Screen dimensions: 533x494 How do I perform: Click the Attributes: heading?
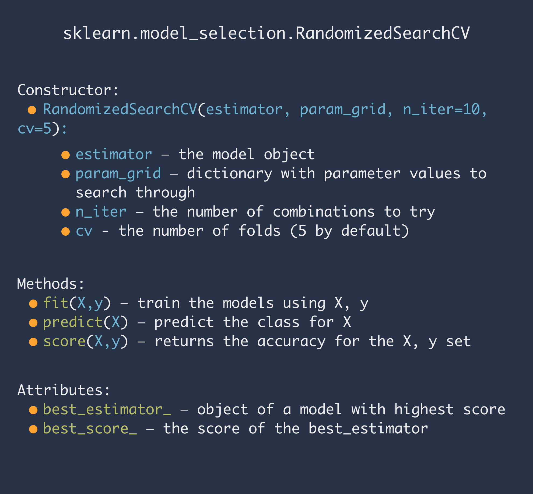point(64,390)
